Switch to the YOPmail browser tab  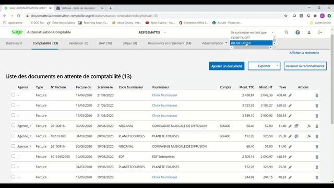click(78, 8)
